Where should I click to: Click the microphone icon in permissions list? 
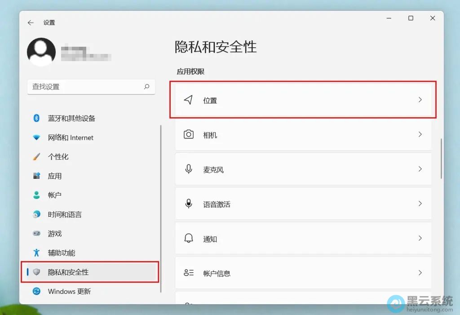189,169
